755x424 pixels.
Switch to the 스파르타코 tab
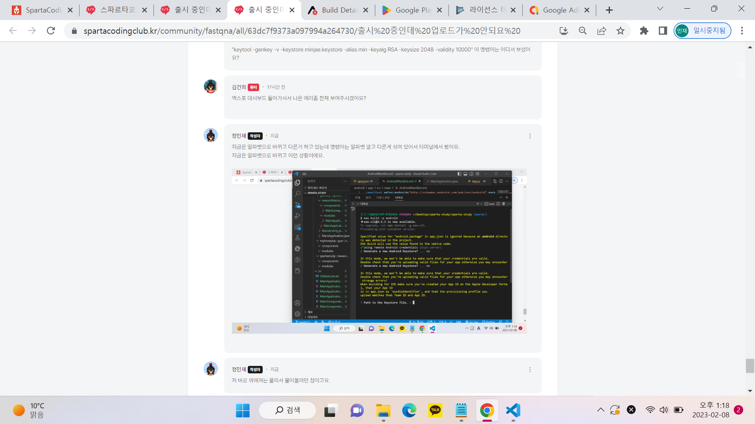click(x=116, y=10)
